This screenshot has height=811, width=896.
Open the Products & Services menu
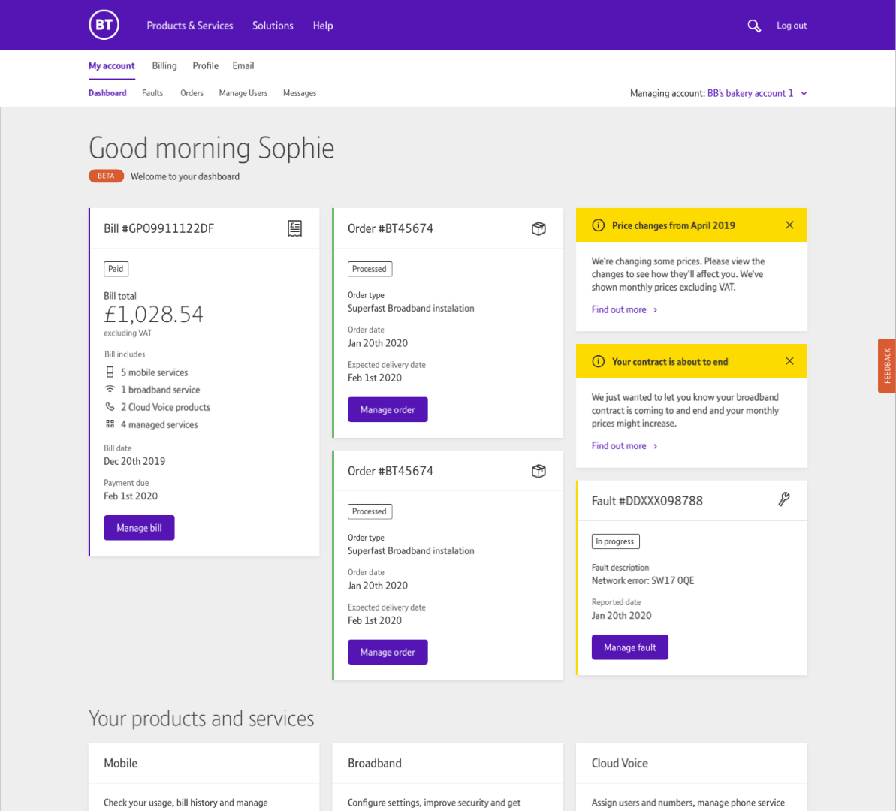[x=190, y=25]
